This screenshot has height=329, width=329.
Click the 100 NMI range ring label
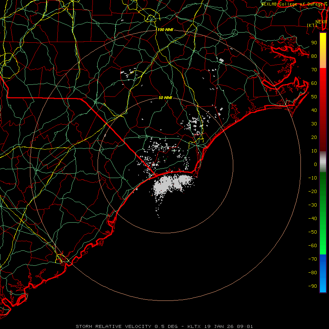point(165,30)
